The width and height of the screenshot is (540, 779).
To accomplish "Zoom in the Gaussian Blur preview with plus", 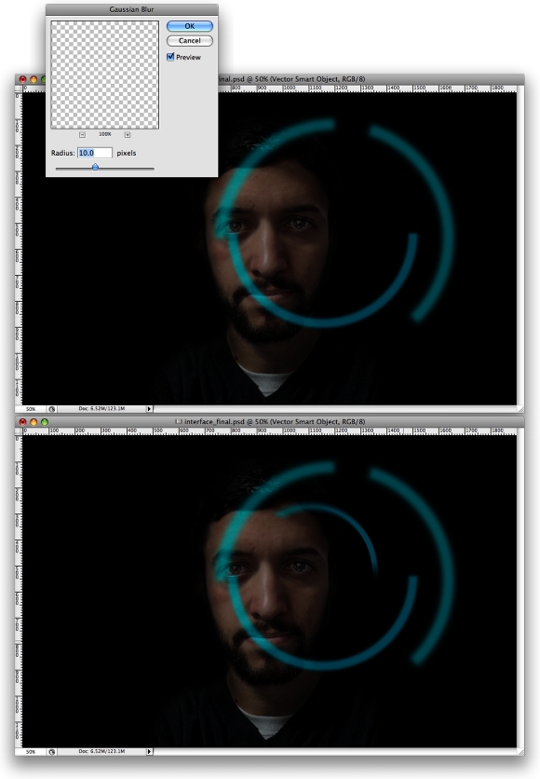I will [x=127, y=134].
